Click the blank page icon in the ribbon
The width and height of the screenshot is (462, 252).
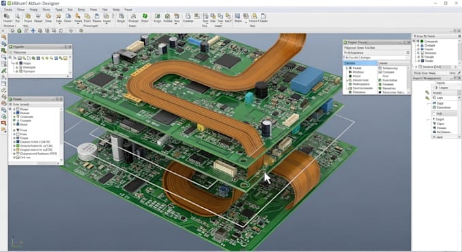[x=188, y=16]
